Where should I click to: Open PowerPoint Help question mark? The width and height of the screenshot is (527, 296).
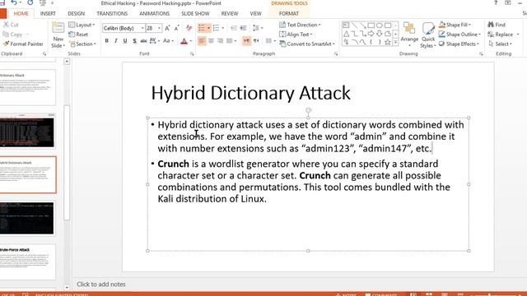coord(496,3)
